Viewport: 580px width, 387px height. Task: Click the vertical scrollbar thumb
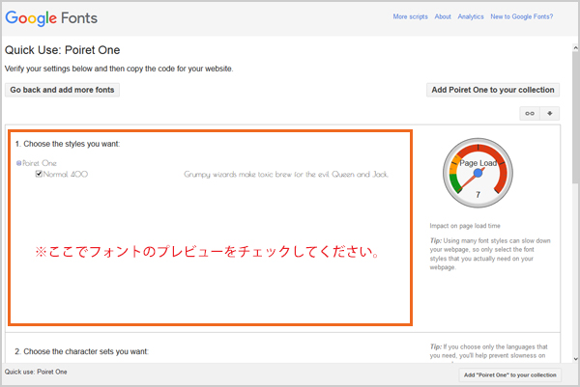click(x=575, y=117)
